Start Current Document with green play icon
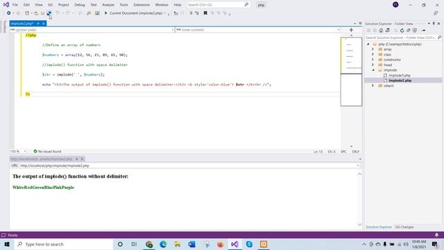Image resolution: width=444 pixels, height=250 pixels. (106, 13)
